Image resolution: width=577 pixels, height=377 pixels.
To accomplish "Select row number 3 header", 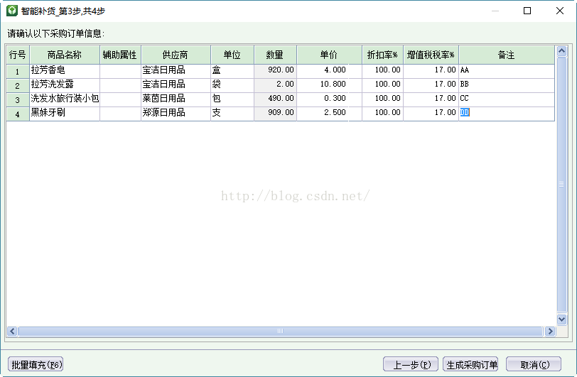I will tap(18, 99).
